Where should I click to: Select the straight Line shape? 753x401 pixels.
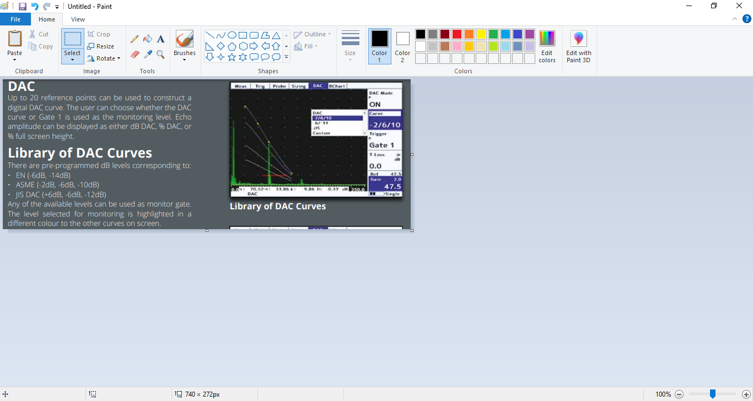[209, 35]
